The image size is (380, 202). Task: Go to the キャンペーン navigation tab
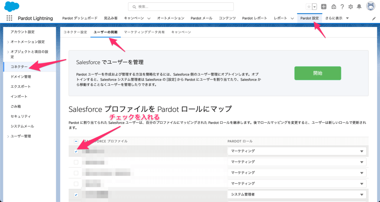(x=134, y=18)
